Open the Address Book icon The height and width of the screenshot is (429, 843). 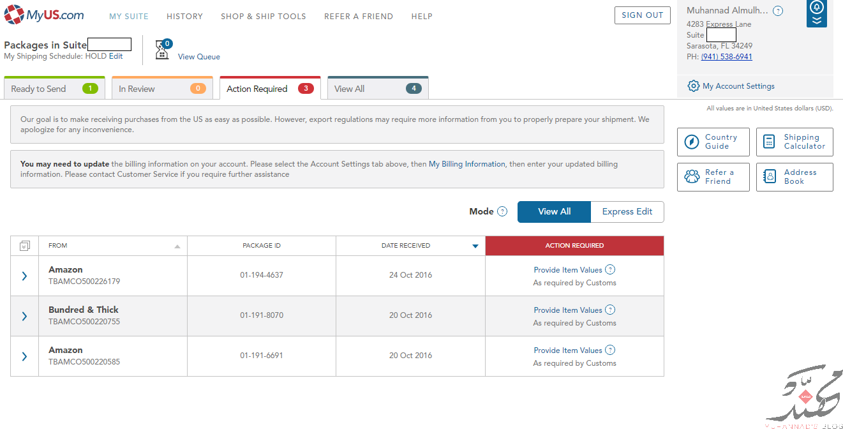tap(770, 177)
